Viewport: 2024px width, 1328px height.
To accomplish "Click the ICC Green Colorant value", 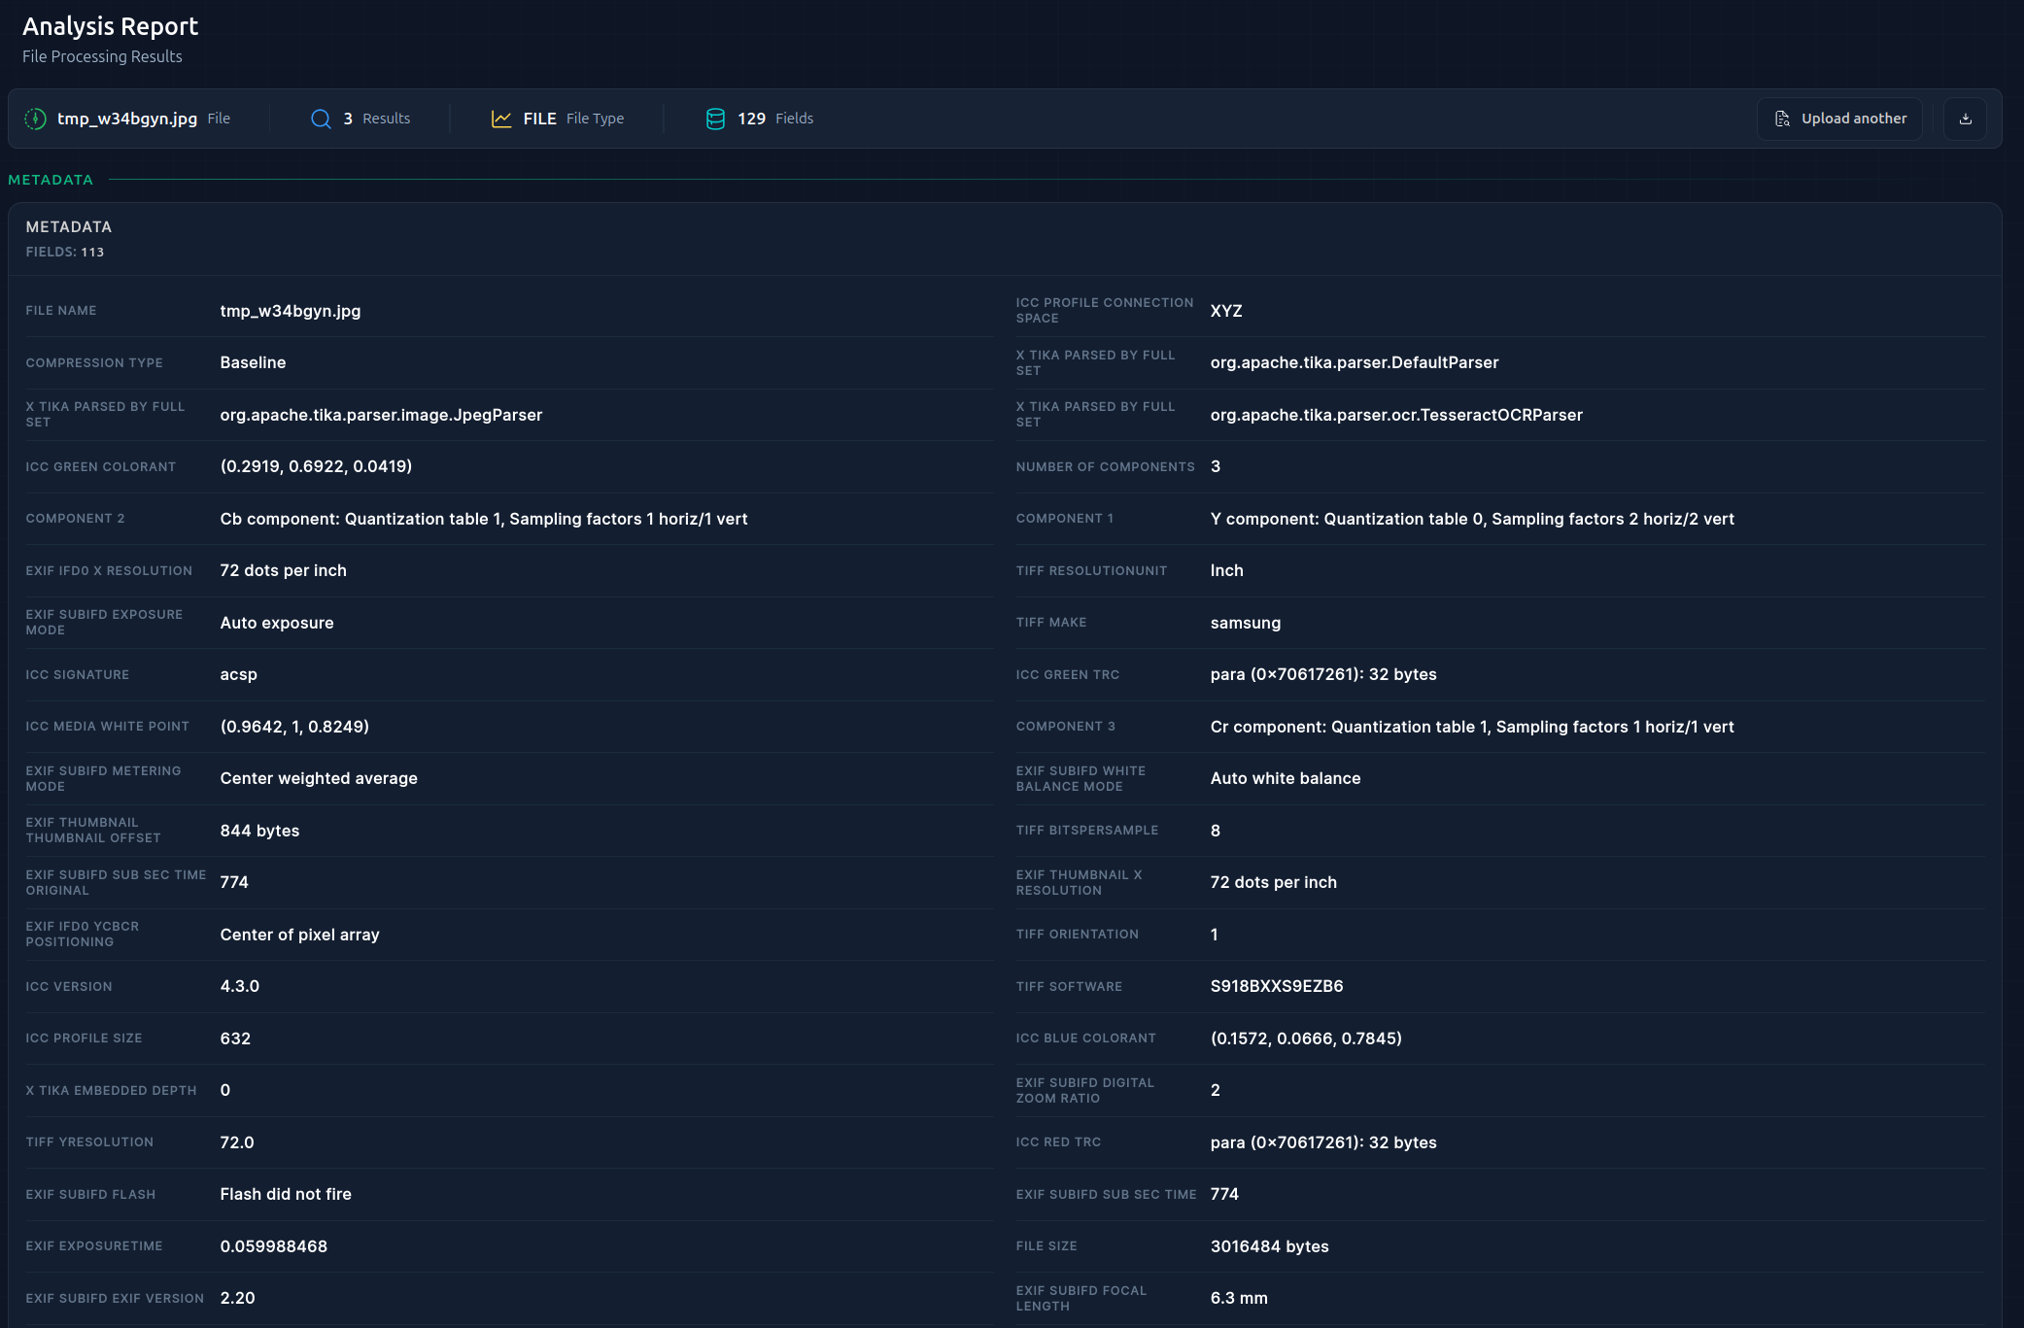I will 316,466.
